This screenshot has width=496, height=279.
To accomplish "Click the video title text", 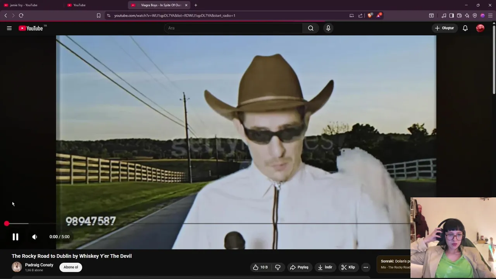I will point(72,256).
